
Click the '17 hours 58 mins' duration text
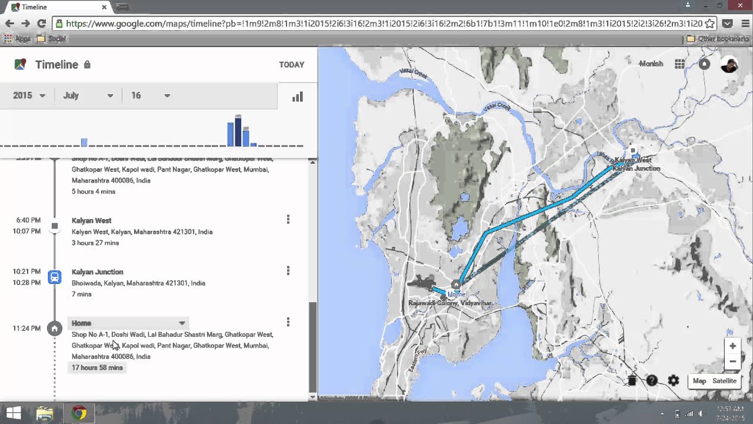coord(97,367)
